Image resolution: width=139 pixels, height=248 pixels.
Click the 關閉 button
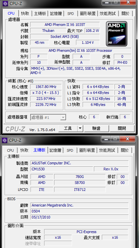[122, 128]
